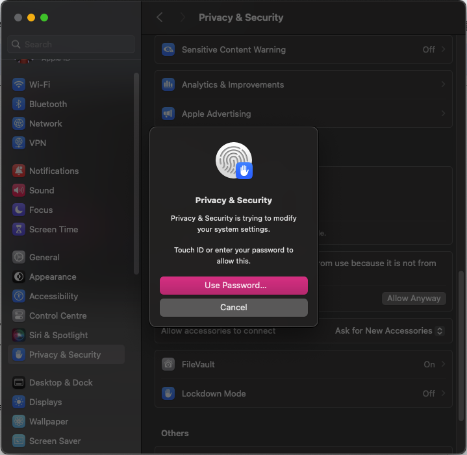This screenshot has width=467, height=455.
Task: Click the Wallpaper flower icon
Action: click(x=19, y=421)
